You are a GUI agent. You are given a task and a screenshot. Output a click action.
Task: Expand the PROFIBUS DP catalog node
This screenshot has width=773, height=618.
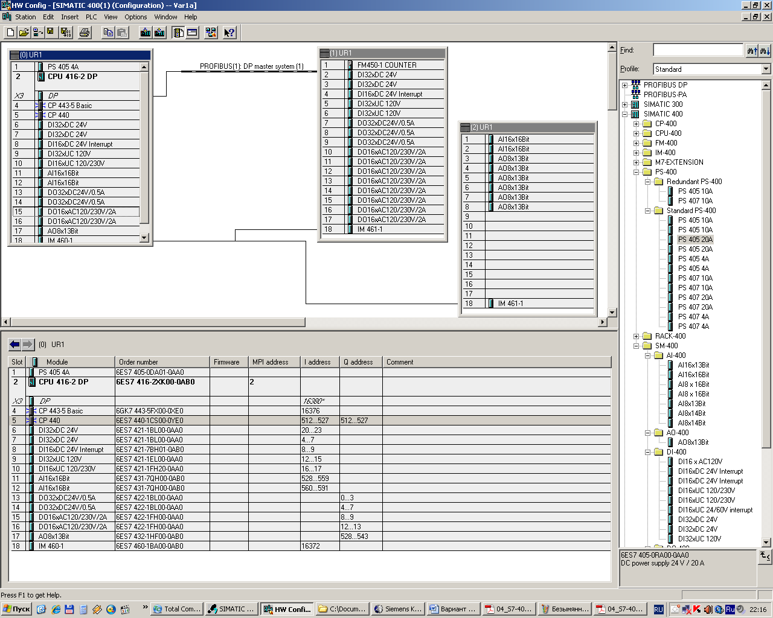[625, 85]
